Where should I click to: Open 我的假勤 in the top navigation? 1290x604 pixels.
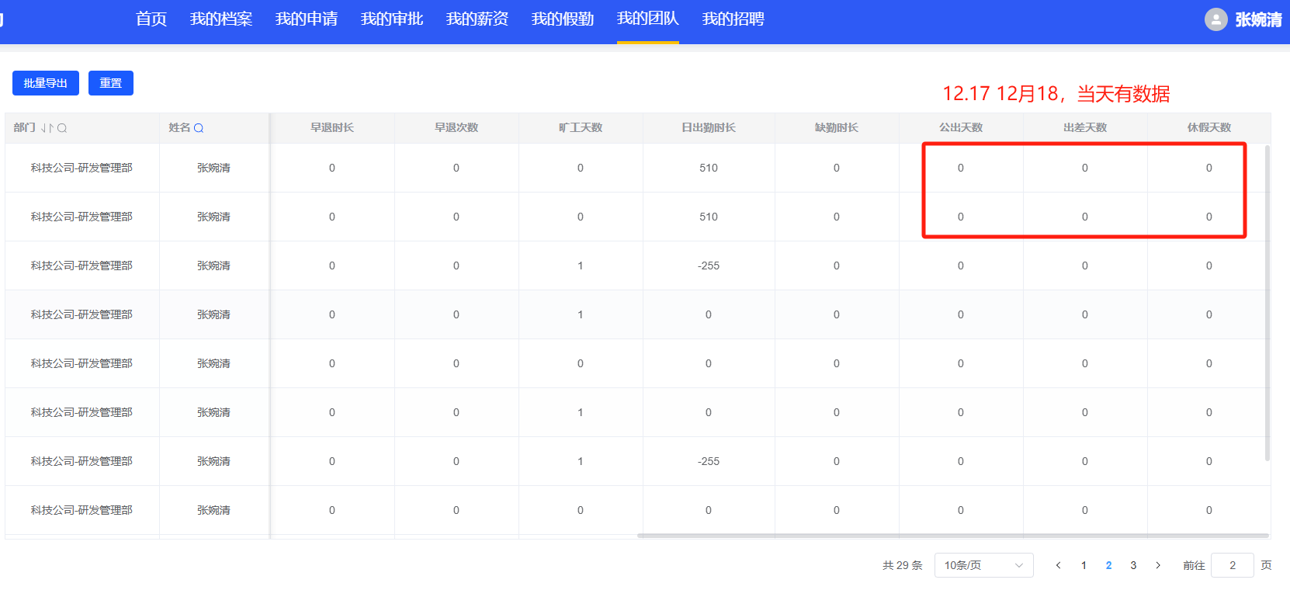coord(562,19)
